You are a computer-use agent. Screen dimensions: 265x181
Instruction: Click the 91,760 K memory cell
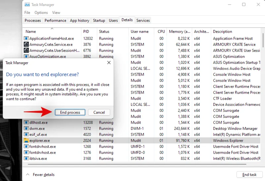click(x=183, y=141)
